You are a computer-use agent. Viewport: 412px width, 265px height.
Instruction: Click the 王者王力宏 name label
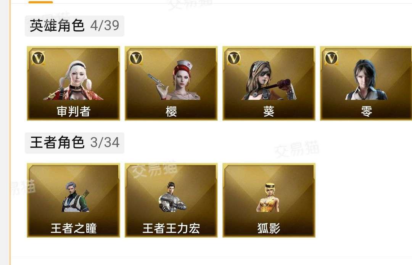171,228
